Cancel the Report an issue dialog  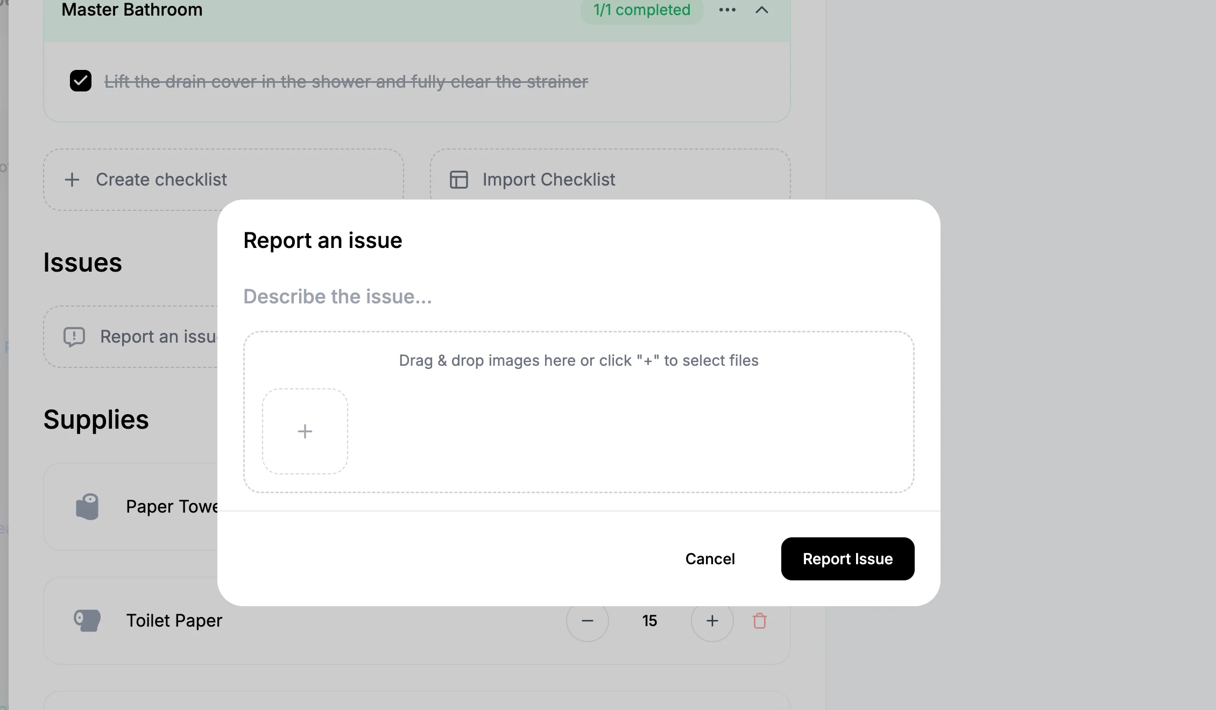coord(710,559)
